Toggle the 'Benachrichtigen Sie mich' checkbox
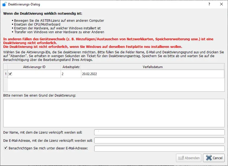The height and width of the screenshot is (166, 228). tap(5, 148)
